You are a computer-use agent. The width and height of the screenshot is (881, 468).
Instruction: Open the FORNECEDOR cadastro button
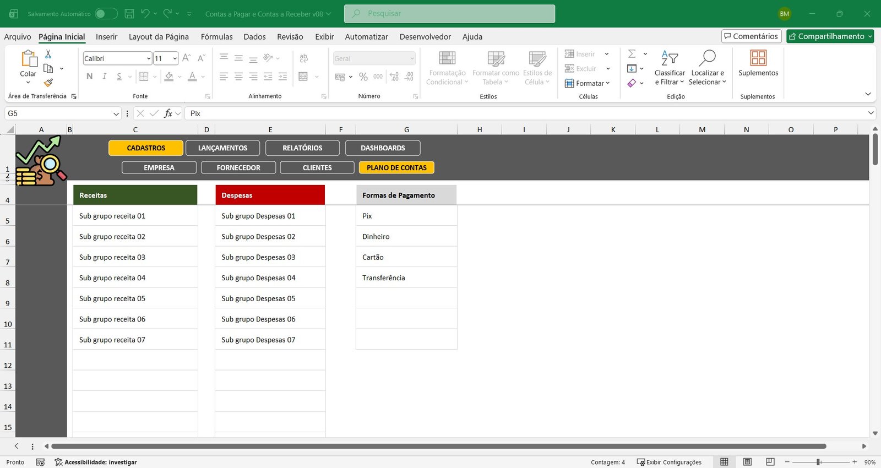238,168
